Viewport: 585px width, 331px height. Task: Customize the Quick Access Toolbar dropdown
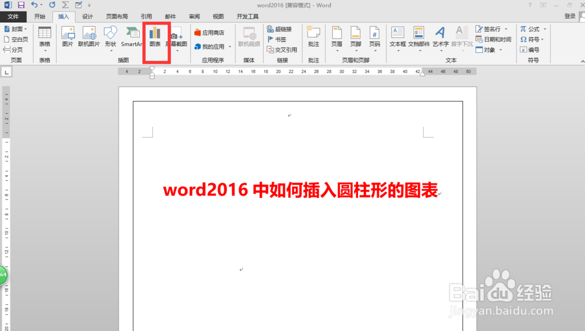[89, 5]
